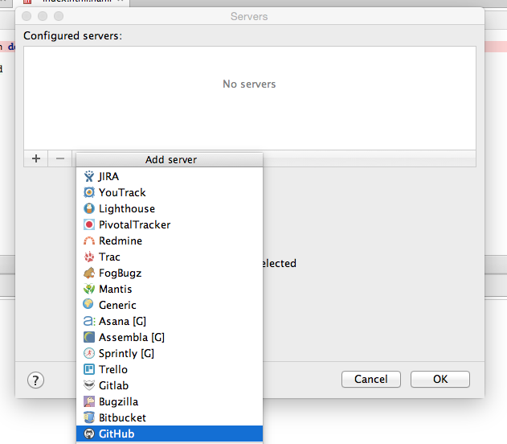Click the Assembla icon

point(89,337)
